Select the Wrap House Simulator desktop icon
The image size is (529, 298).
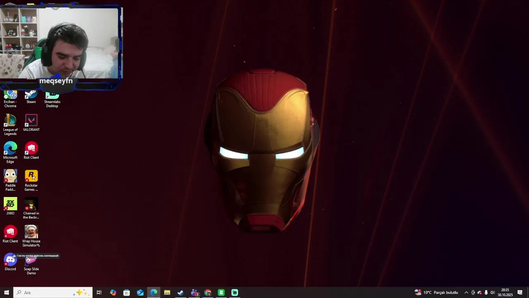click(31, 236)
